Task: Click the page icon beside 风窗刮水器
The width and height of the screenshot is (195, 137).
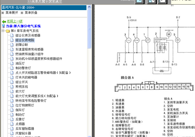Action: click(x=12, y=133)
